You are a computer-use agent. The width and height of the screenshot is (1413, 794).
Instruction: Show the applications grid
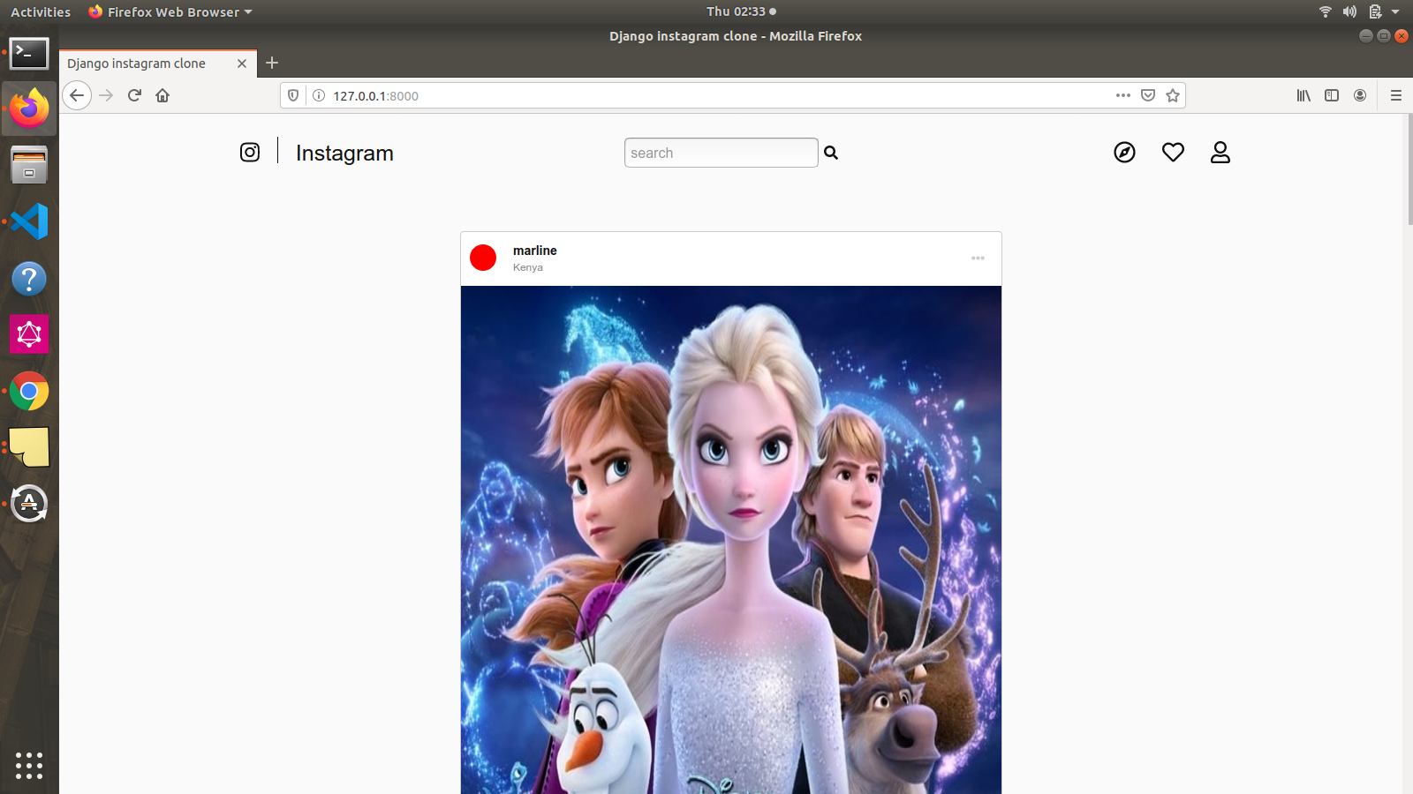pyautogui.click(x=29, y=765)
